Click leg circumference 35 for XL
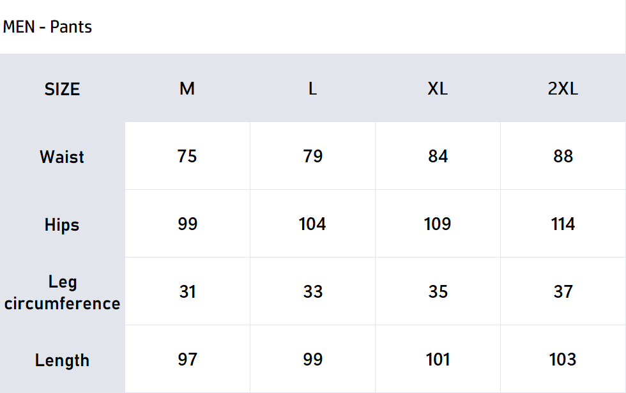The width and height of the screenshot is (626, 393). pyautogui.click(x=438, y=292)
